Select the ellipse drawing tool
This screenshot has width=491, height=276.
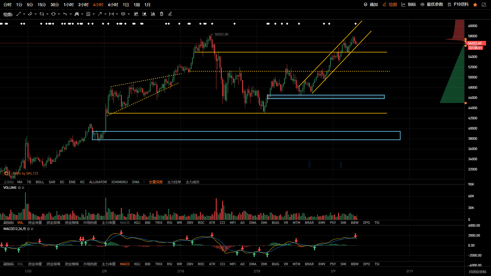(x=53, y=14)
